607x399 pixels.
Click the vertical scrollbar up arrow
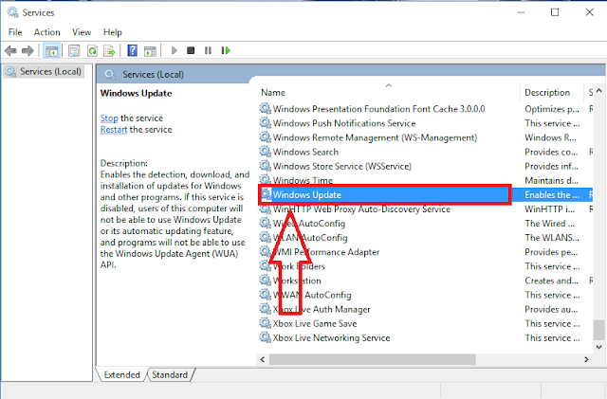coord(598,91)
